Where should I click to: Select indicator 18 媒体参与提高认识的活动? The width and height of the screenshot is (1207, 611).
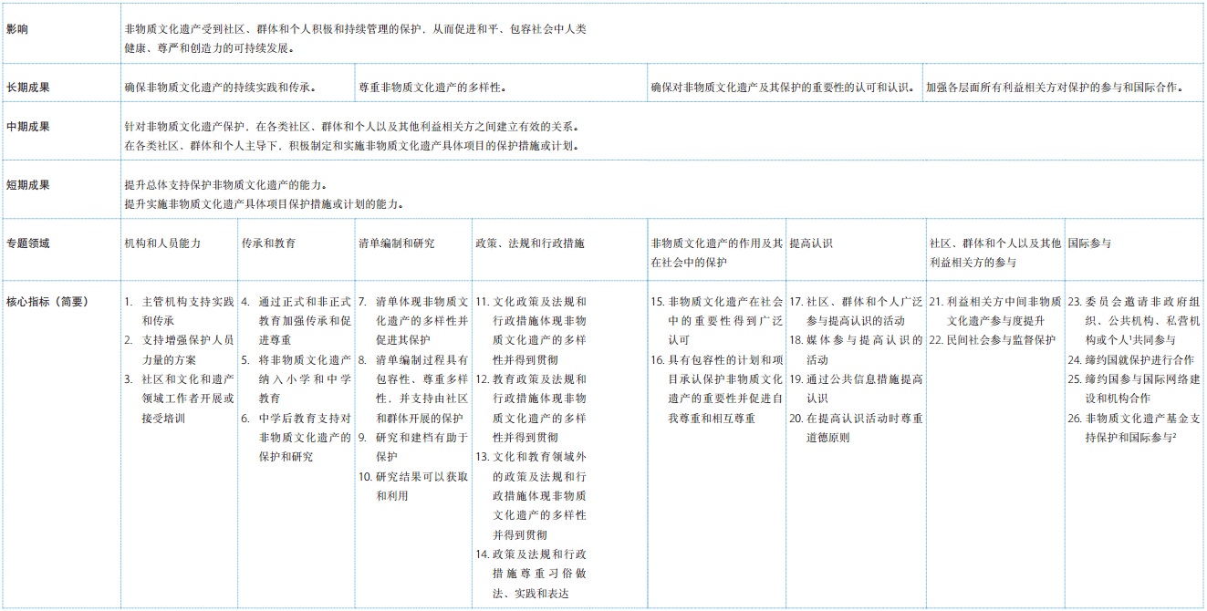(863, 349)
